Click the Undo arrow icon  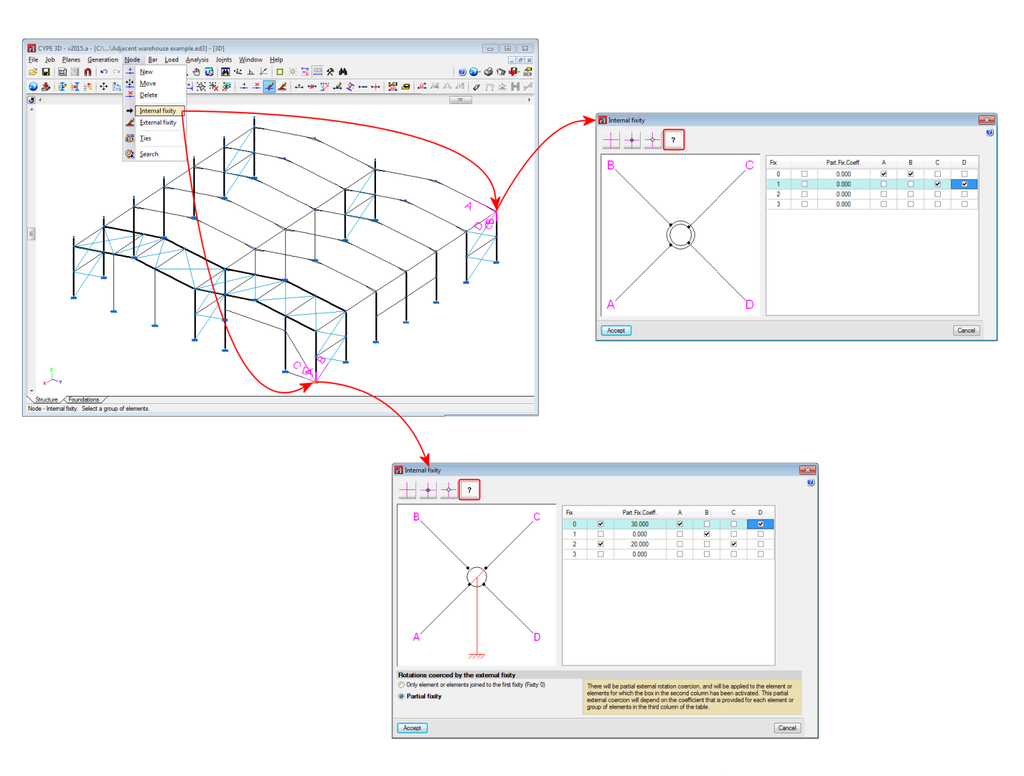(x=104, y=71)
